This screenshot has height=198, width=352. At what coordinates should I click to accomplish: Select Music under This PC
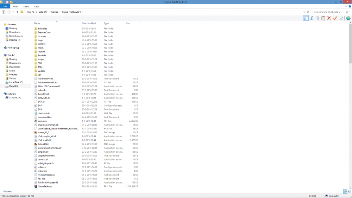(12, 71)
